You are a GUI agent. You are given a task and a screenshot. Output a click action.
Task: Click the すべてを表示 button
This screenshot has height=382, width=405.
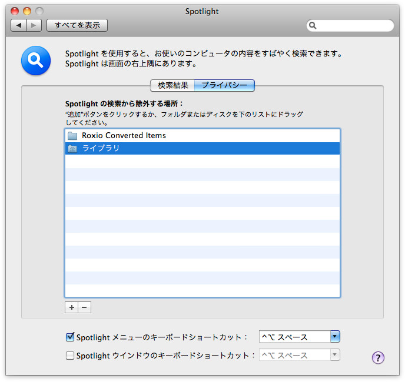(x=77, y=25)
